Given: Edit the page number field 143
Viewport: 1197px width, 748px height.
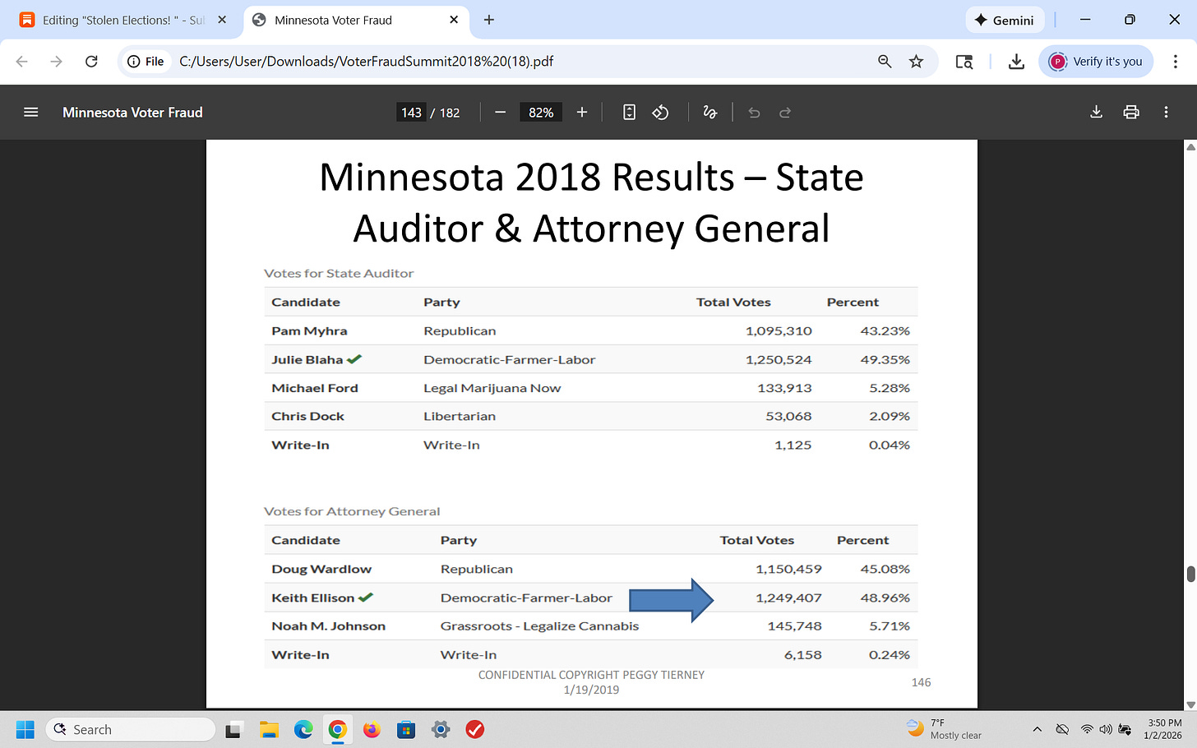Looking at the screenshot, I should pos(411,113).
